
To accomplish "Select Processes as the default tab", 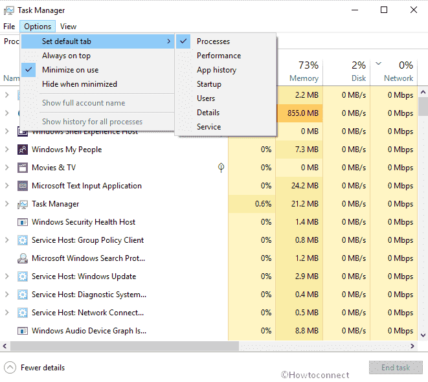I will pos(226,41).
